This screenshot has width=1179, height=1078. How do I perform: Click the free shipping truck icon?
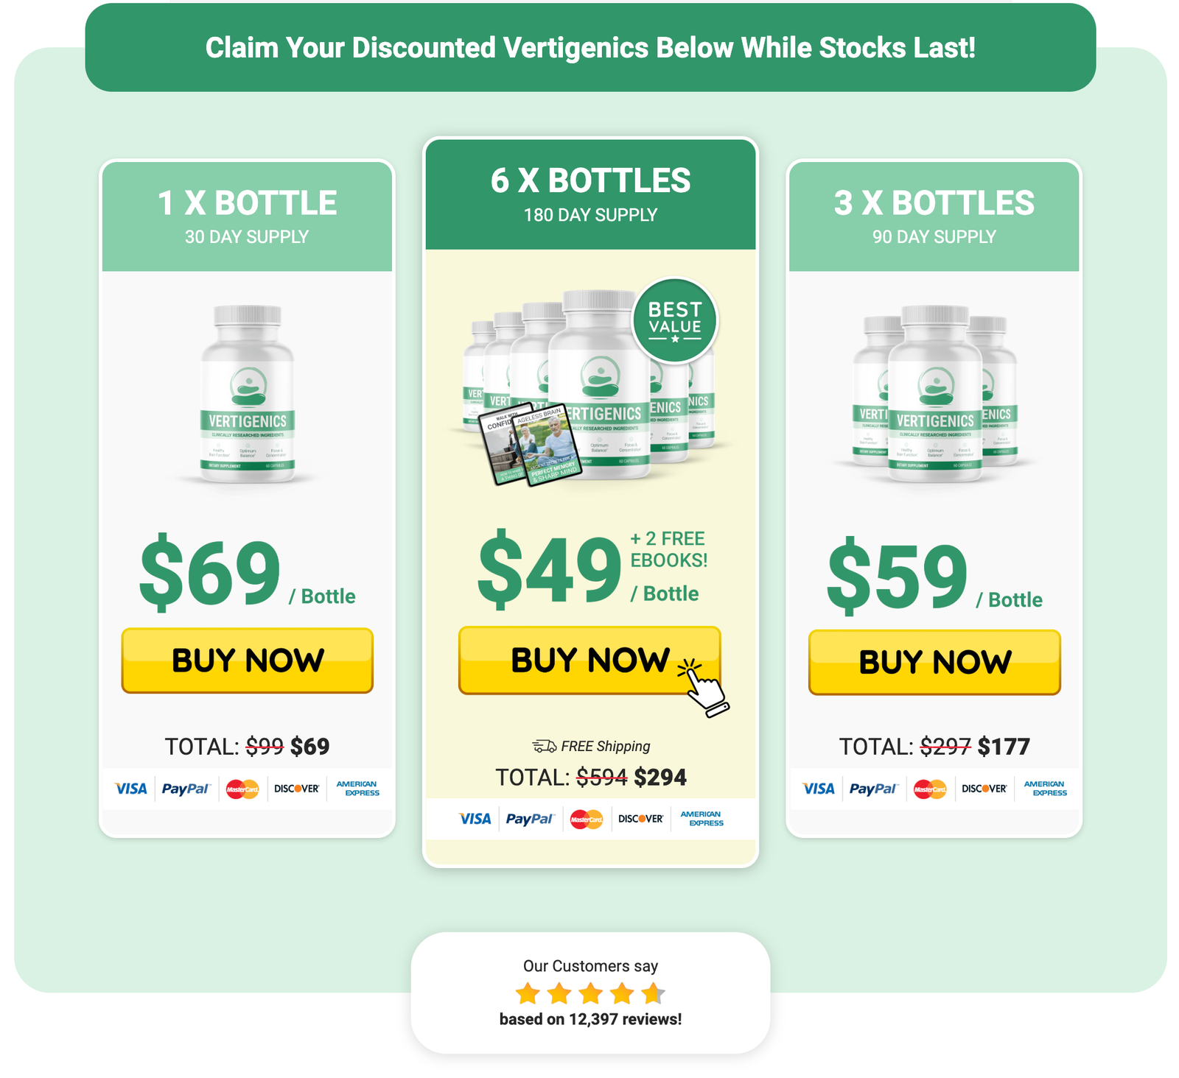click(x=545, y=746)
